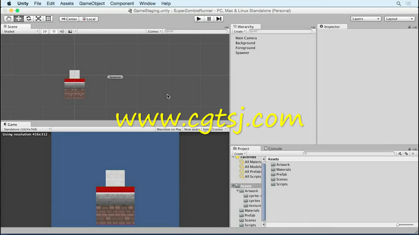The width and height of the screenshot is (419, 235).
Task: Open Scenes folder in Assets list
Action: 279,179
